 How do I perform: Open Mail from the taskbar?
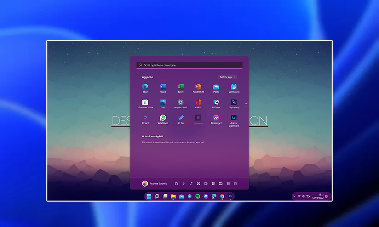tap(182, 196)
